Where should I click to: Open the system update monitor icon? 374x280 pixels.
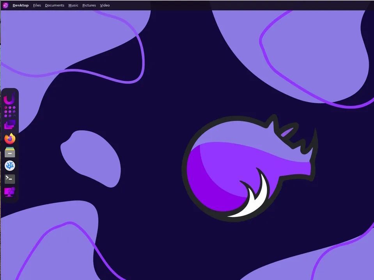pos(10,192)
